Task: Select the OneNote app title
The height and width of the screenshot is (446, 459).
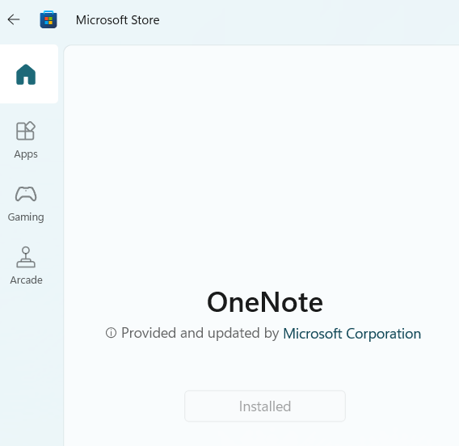Action: (x=265, y=302)
